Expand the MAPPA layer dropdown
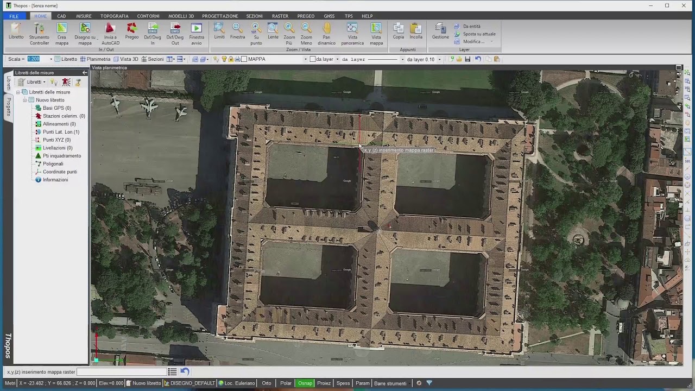This screenshot has width=695, height=391. 306,59
